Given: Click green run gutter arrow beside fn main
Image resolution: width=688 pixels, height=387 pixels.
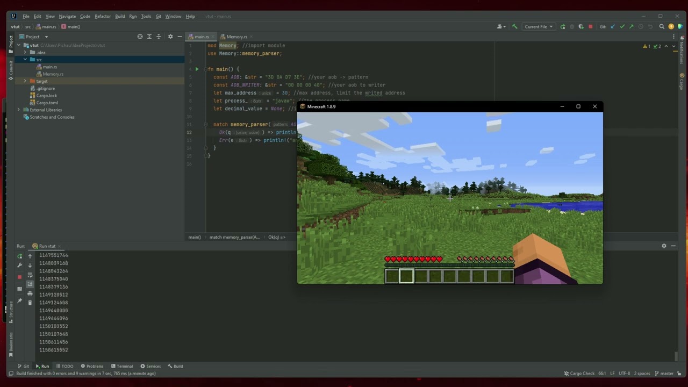Looking at the screenshot, I should (x=197, y=69).
